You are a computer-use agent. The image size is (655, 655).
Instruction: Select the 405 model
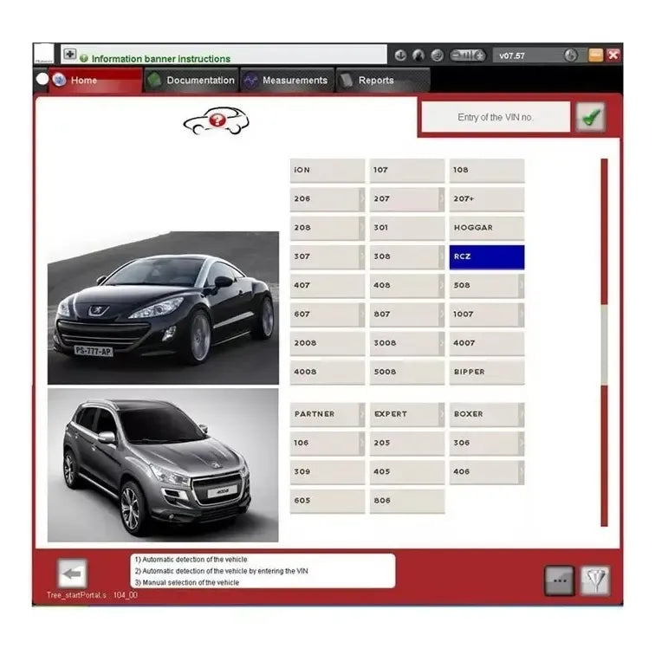pos(407,471)
